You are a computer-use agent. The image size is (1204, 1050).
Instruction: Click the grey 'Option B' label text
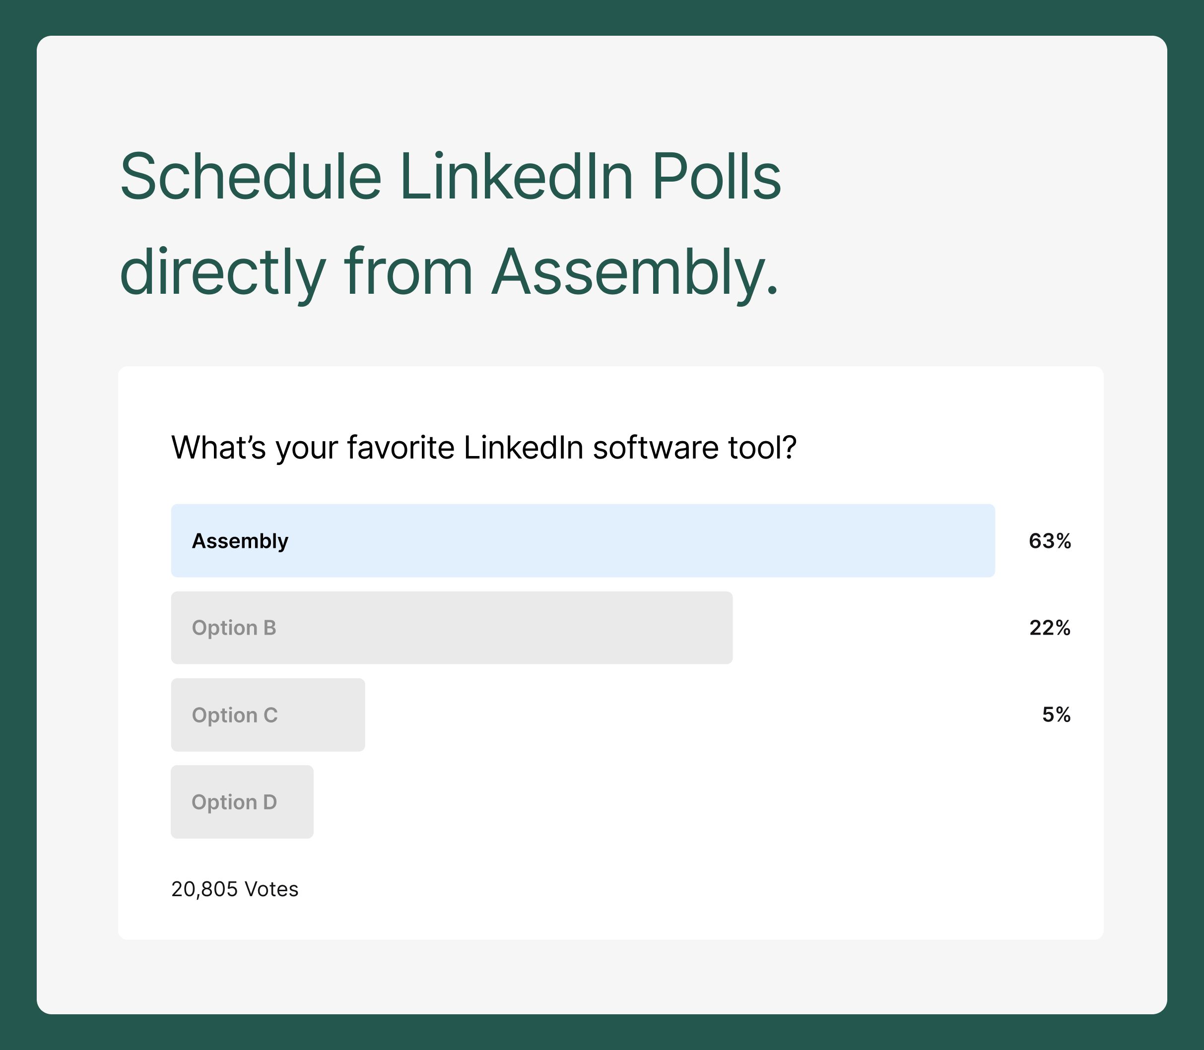234,628
